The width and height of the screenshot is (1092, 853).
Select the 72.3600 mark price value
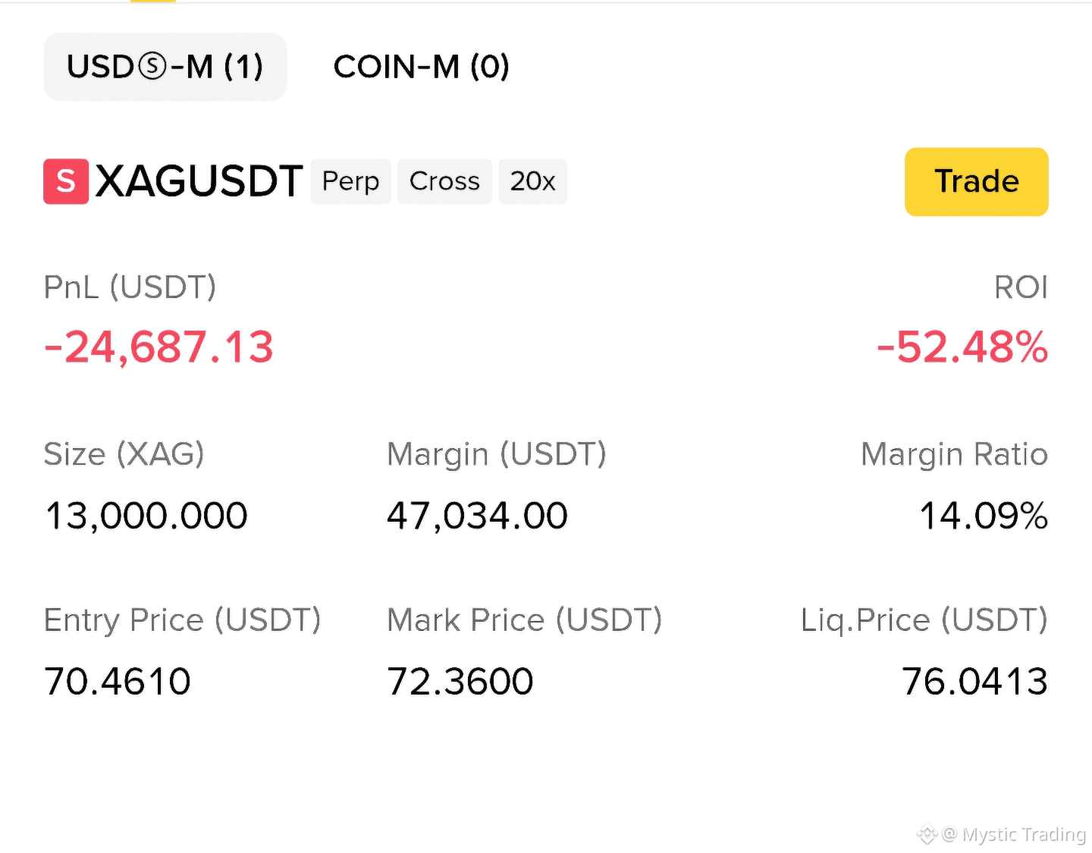pos(460,681)
